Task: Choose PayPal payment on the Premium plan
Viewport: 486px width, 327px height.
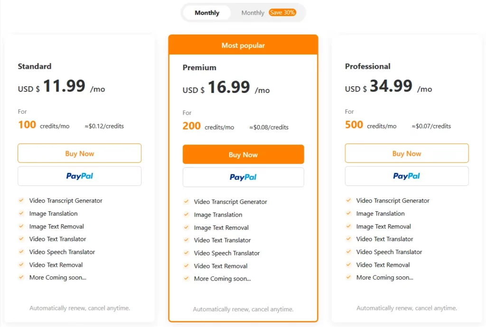Action: 243,177
